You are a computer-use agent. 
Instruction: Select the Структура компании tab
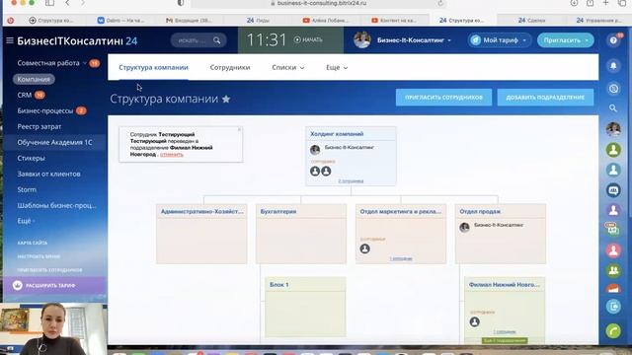tap(153, 68)
